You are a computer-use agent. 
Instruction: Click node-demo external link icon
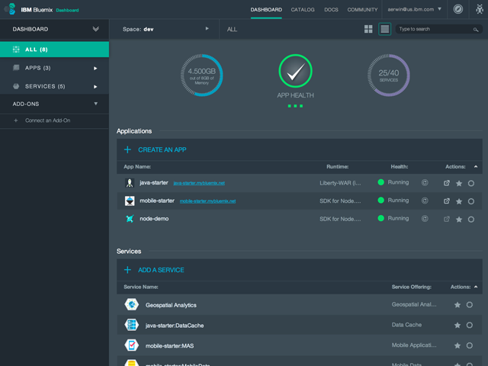coord(447,219)
